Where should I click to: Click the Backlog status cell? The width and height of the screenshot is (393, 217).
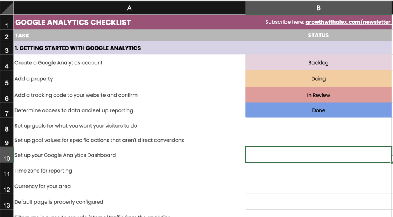coord(318,63)
